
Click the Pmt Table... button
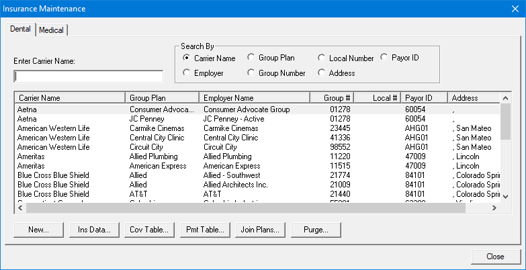click(206, 230)
